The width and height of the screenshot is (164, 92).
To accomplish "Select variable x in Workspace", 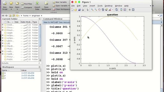I will (21, 73).
